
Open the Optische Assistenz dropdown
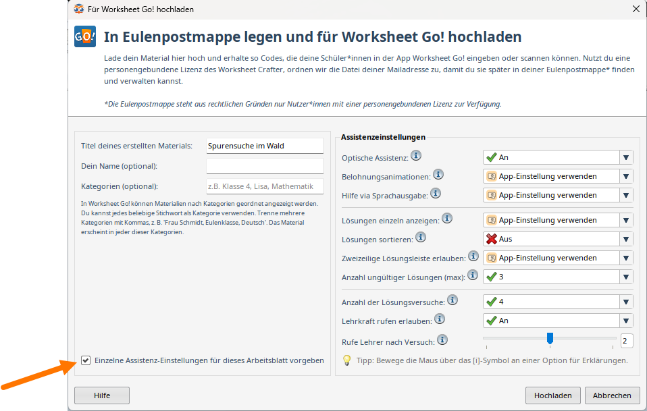[x=558, y=157]
